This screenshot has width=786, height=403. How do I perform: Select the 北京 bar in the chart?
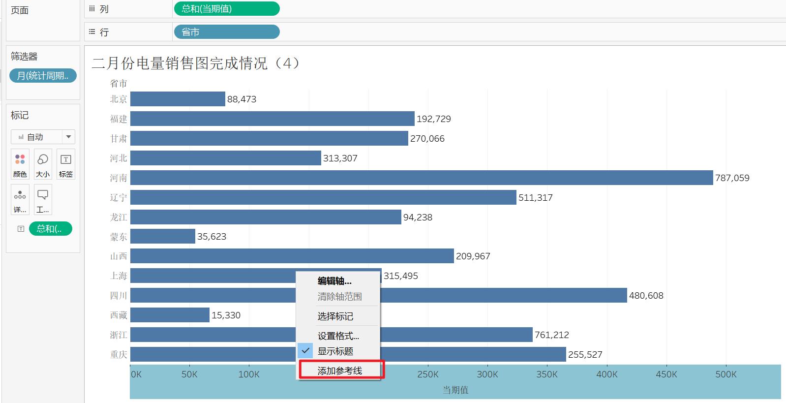tap(178, 99)
